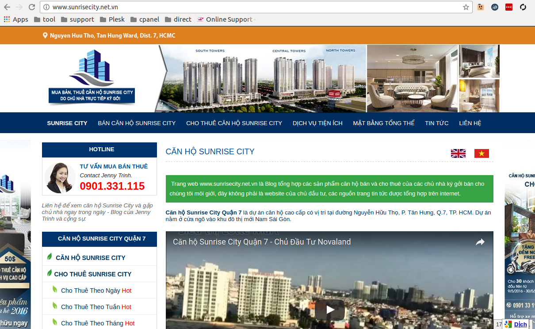Click the browser forward arrow
535x329 pixels.
(x=19, y=7)
